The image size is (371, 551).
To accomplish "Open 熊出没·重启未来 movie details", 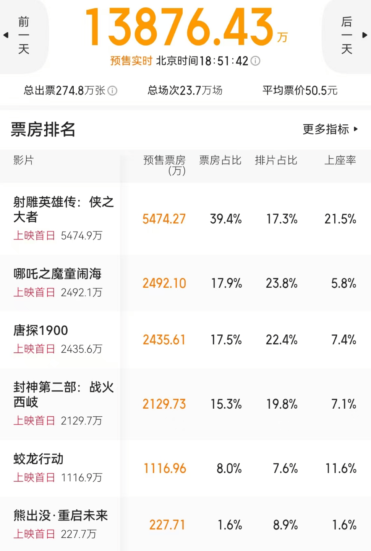I will (60, 515).
